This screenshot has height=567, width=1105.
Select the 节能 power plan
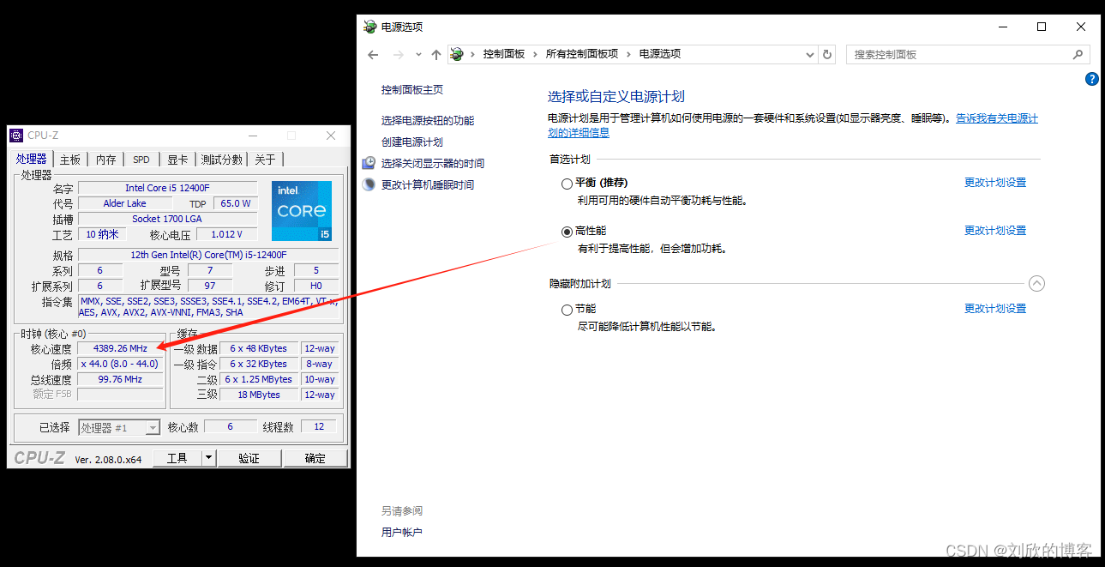coord(567,310)
